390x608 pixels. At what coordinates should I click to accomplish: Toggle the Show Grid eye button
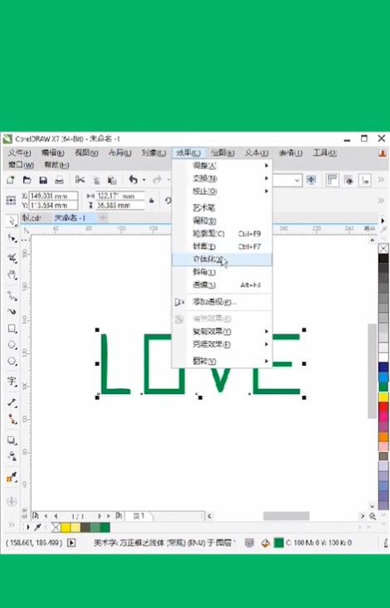pos(349,180)
